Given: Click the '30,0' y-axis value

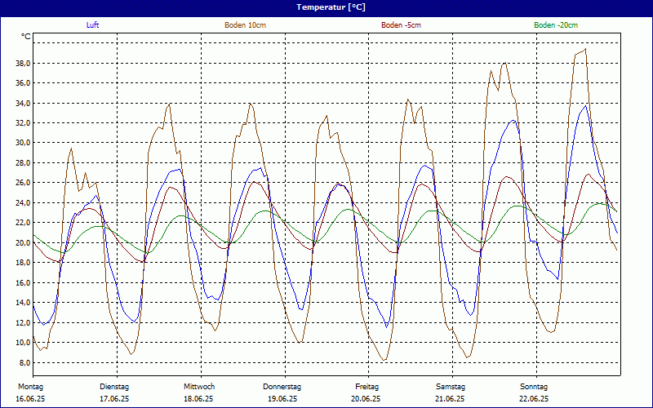Looking at the screenshot, I should tap(24, 142).
